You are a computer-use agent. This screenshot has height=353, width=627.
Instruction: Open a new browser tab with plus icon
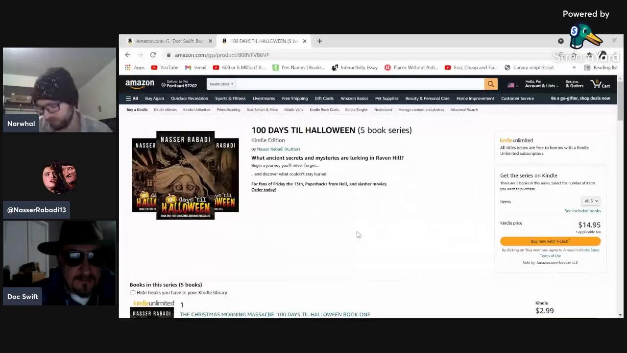(x=319, y=41)
